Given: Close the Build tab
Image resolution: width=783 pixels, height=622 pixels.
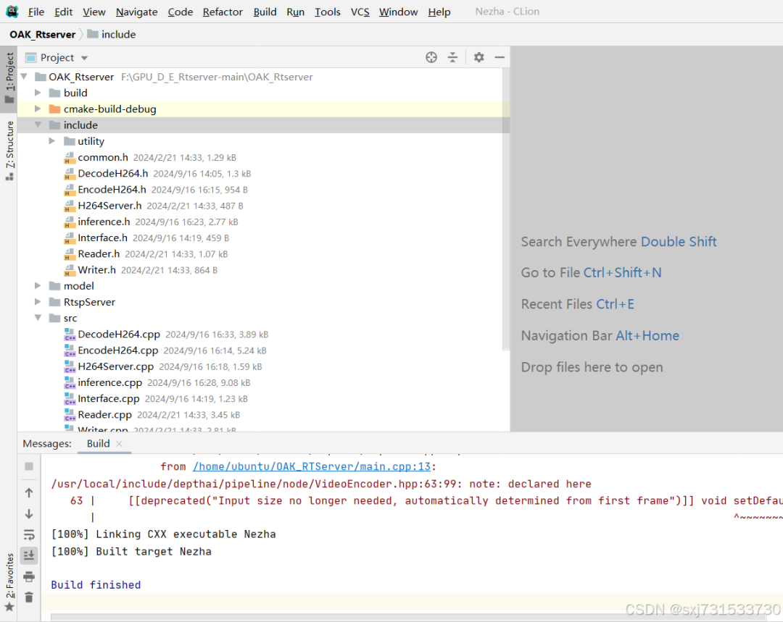Looking at the screenshot, I should click(120, 444).
